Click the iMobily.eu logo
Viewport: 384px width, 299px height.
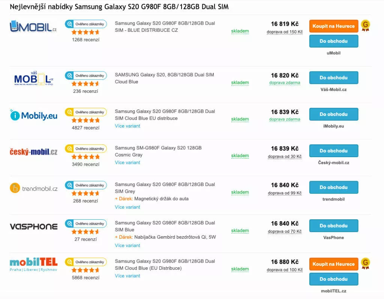click(33, 115)
